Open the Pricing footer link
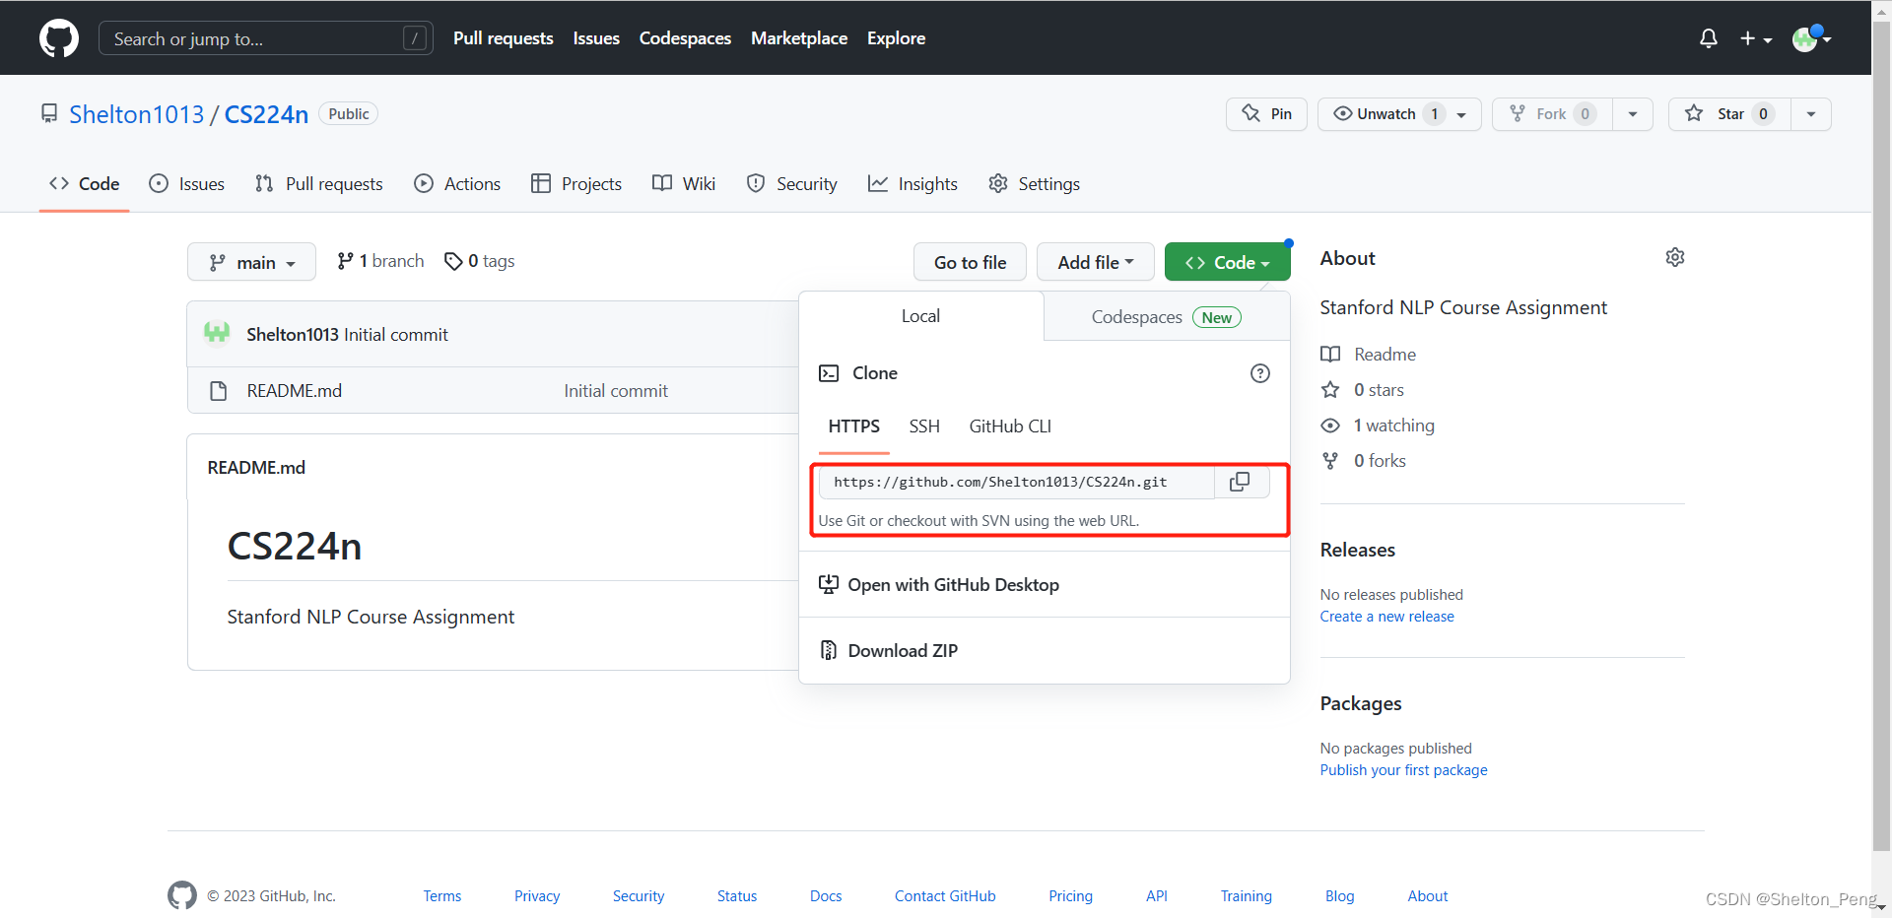The height and width of the screenshot is (918, 1892). [1070, 896]
